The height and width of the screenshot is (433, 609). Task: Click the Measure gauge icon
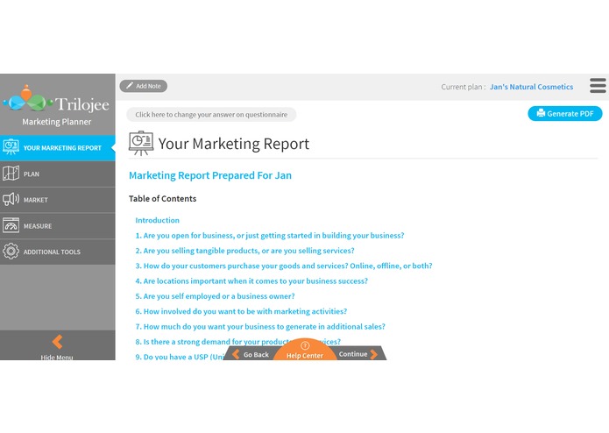[11, 225]
